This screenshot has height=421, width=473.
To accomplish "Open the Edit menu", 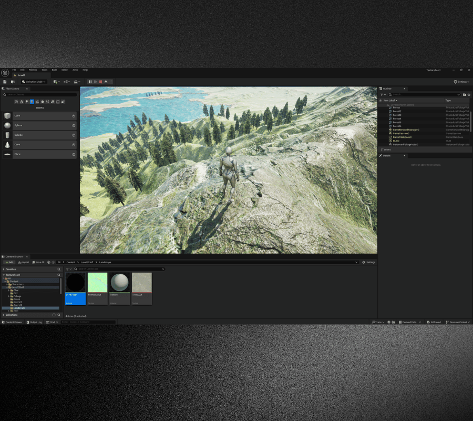I will point(22,70).
